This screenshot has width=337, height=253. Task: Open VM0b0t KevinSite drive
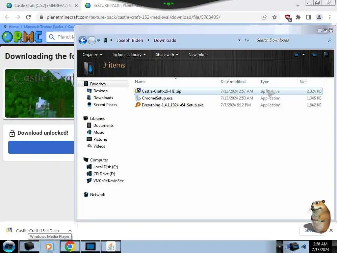pyautogui.click(x=108, y=181)
